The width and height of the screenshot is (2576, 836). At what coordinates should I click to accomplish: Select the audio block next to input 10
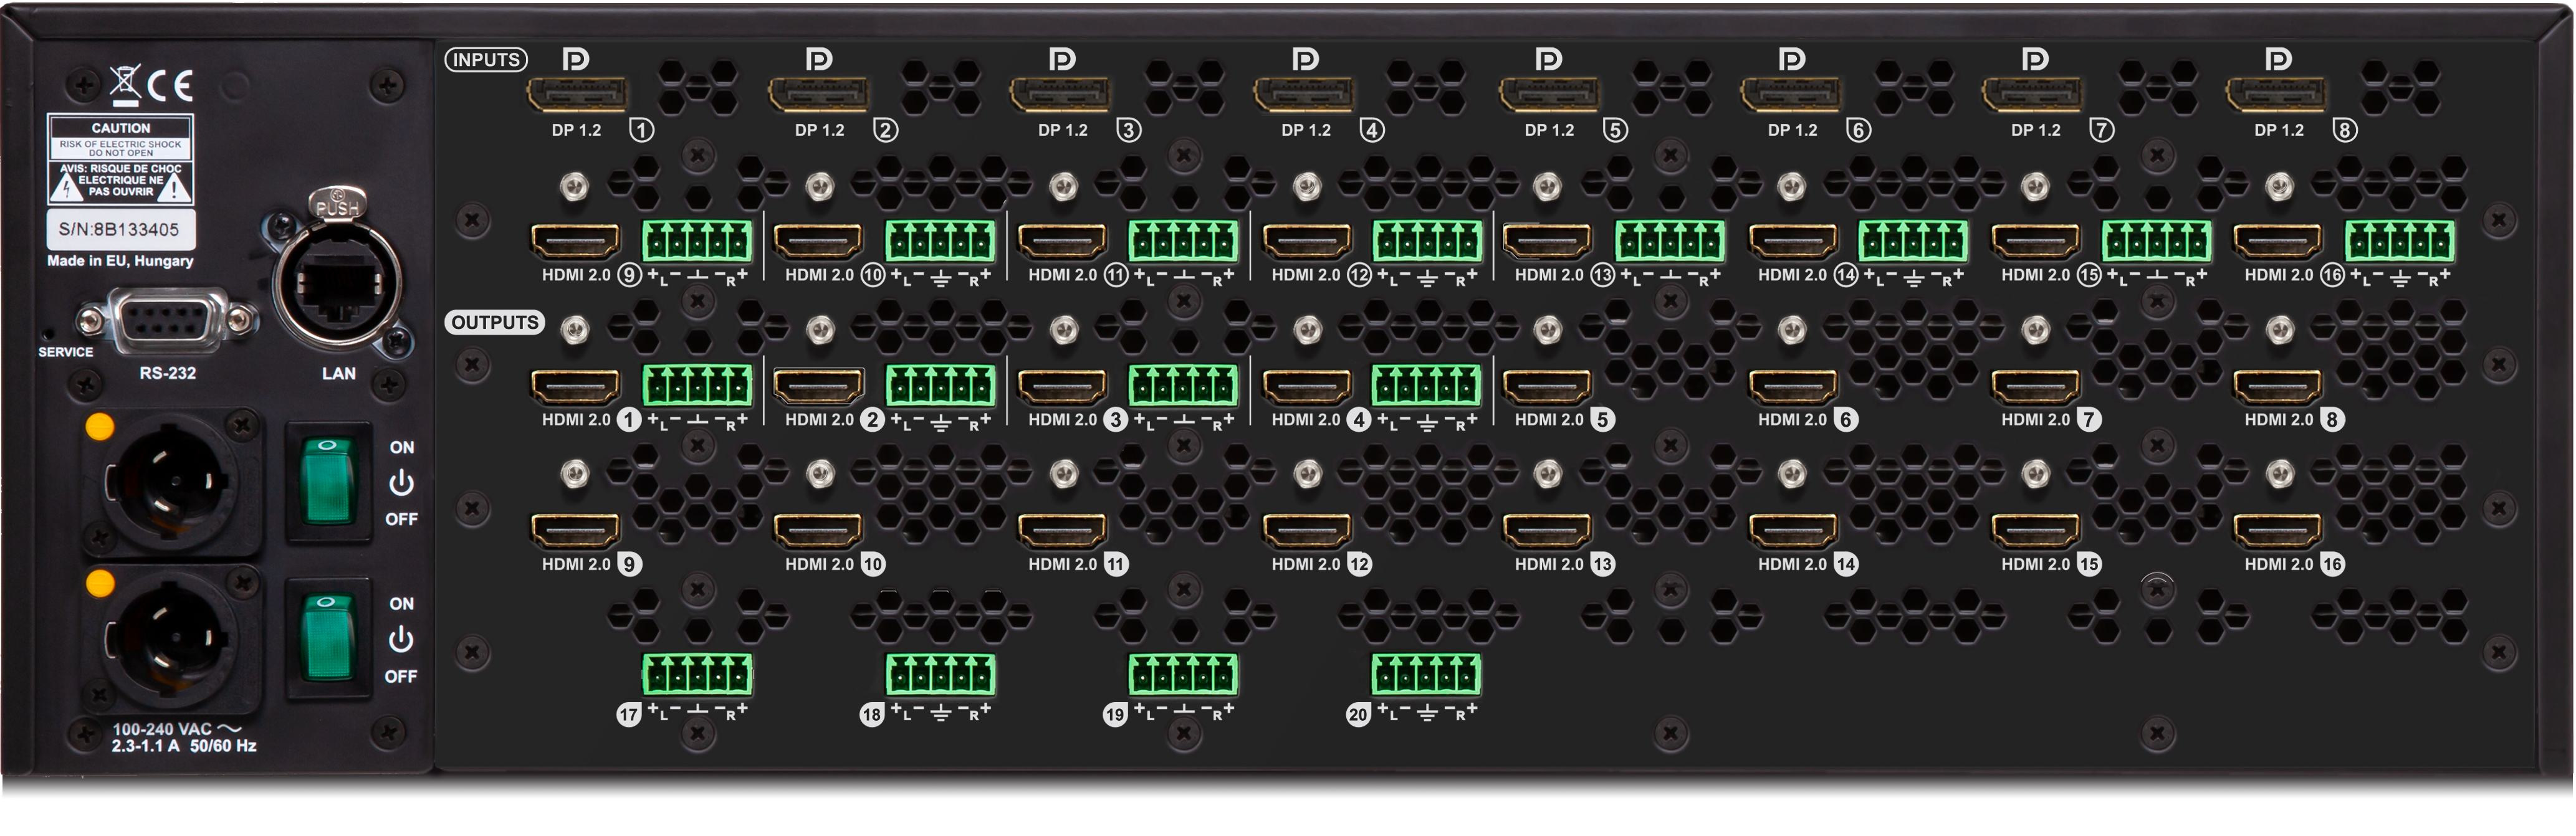pos(940,240)
